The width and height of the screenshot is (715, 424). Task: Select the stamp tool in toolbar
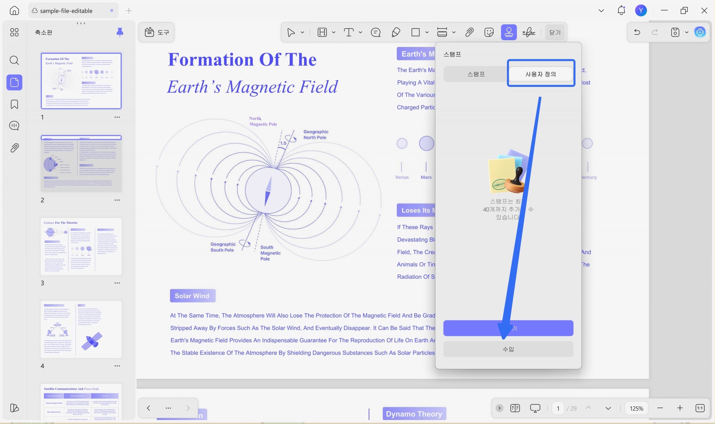coord(509,32)
